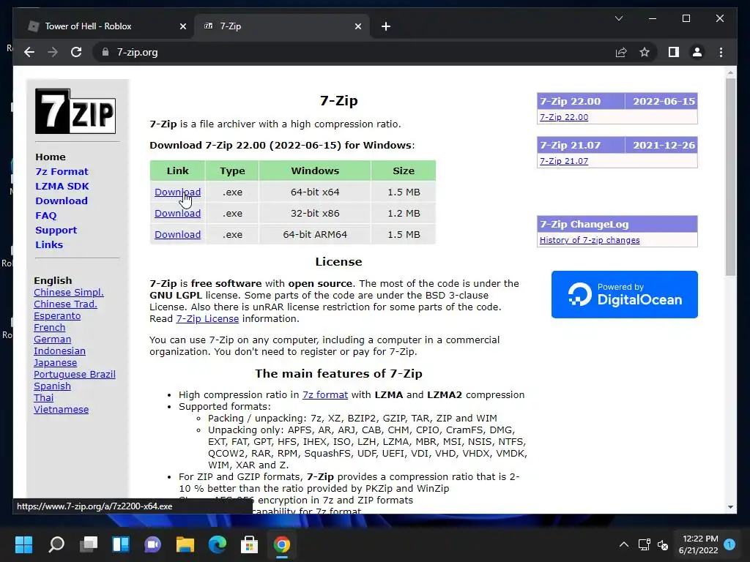The height and width of the screenshot is (562, 750).
Task: Switch language to Vietnamese
Action: click(x=61, y=410)
